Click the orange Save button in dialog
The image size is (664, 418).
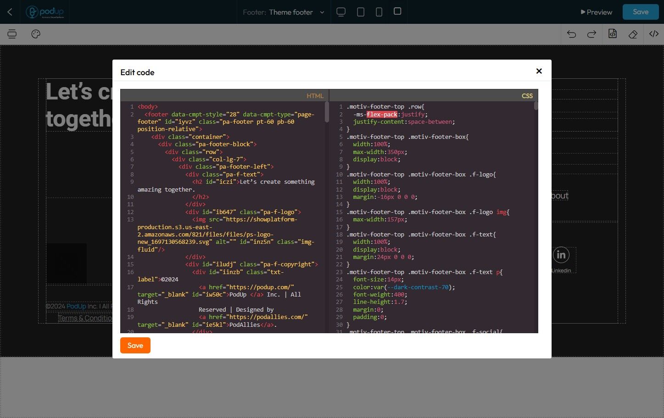click(135, 346)
